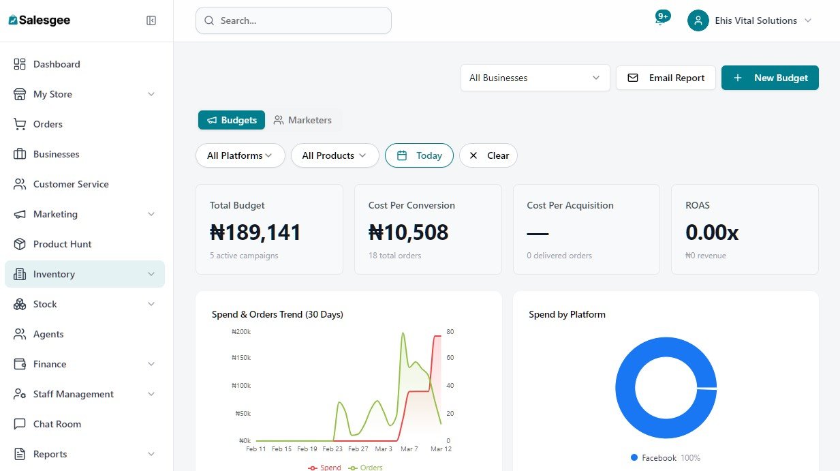
Task: Collapse sidebar using panel toggle icon
Action: coord(151,20)
